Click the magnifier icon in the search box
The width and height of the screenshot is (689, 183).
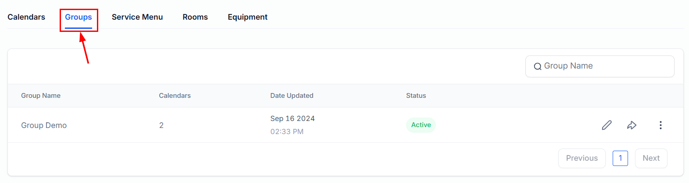pos(537,66)
